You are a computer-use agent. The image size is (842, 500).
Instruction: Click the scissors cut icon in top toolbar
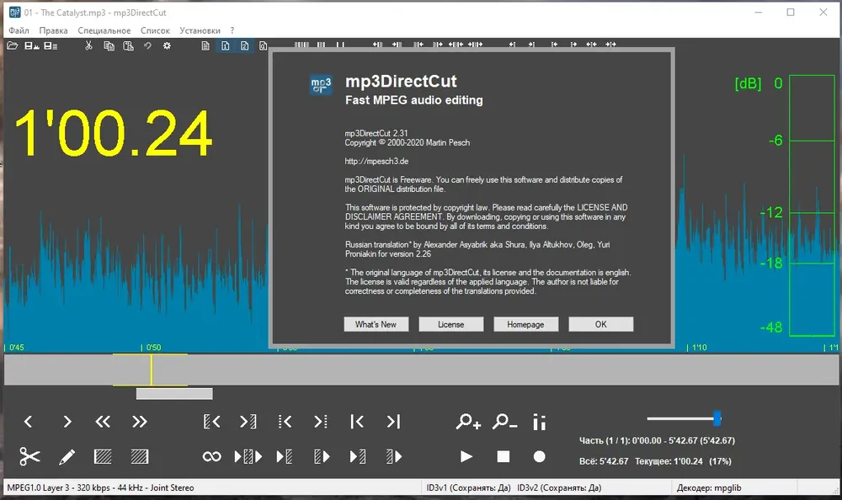coord(88,46)
